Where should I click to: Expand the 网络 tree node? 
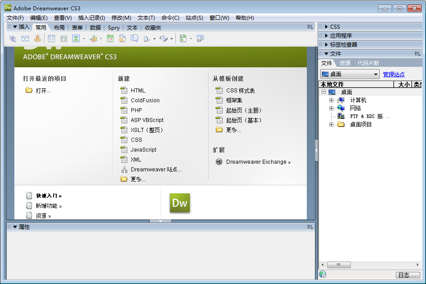coord(331,109)
